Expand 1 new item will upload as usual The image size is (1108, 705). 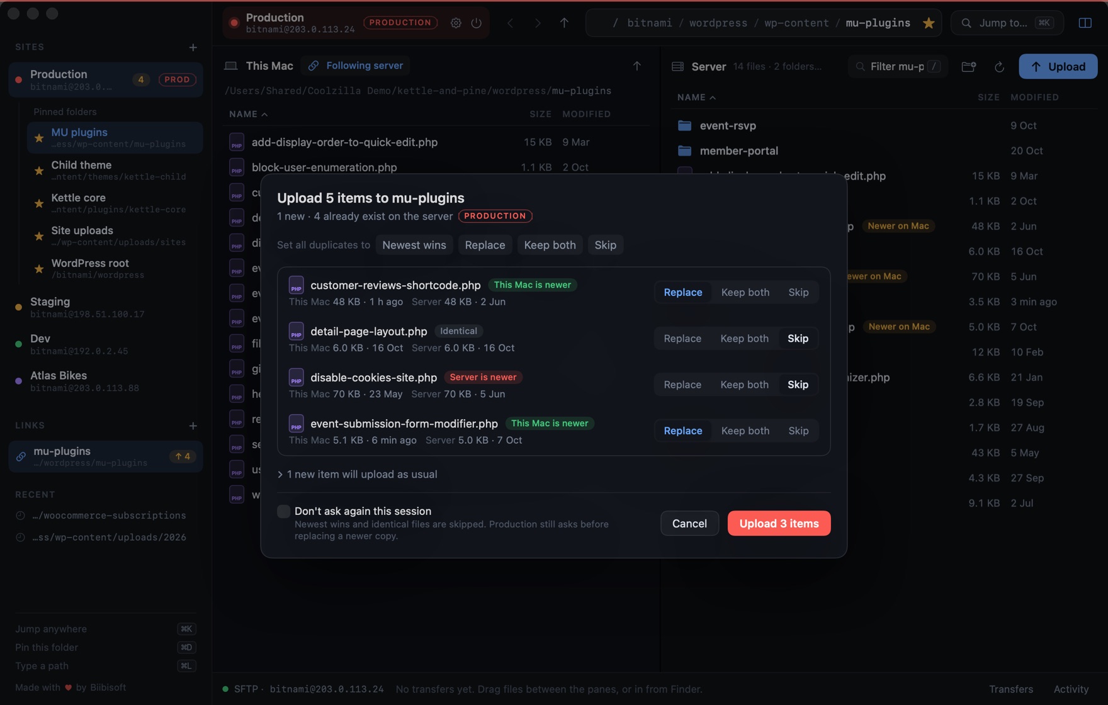click(x=358, y=474)
